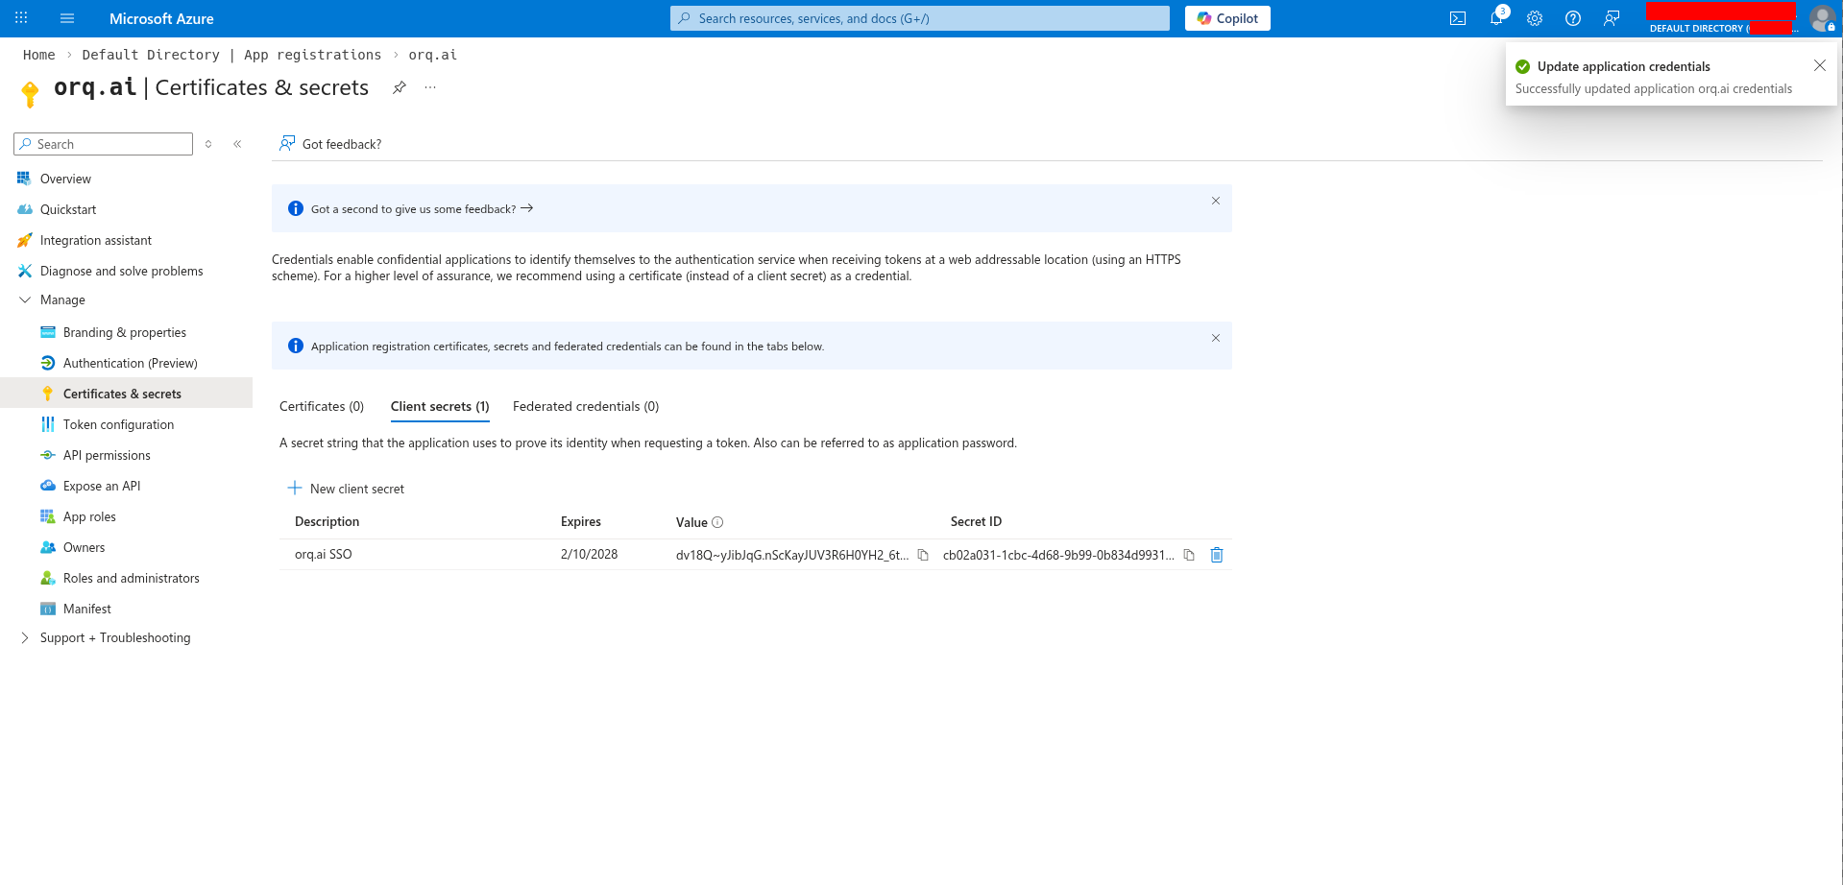
Task: Follow the feedback banner's survey link
Action: 423,208
